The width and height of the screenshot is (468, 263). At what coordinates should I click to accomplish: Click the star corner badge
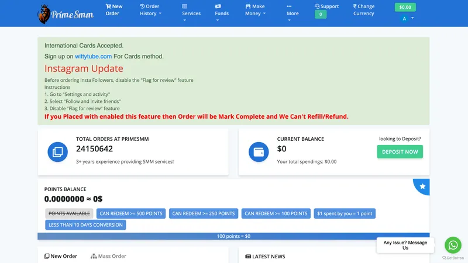pos(422,186)
